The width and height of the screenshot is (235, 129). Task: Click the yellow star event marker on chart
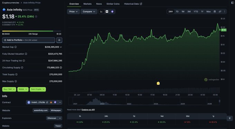pos(158,83)
